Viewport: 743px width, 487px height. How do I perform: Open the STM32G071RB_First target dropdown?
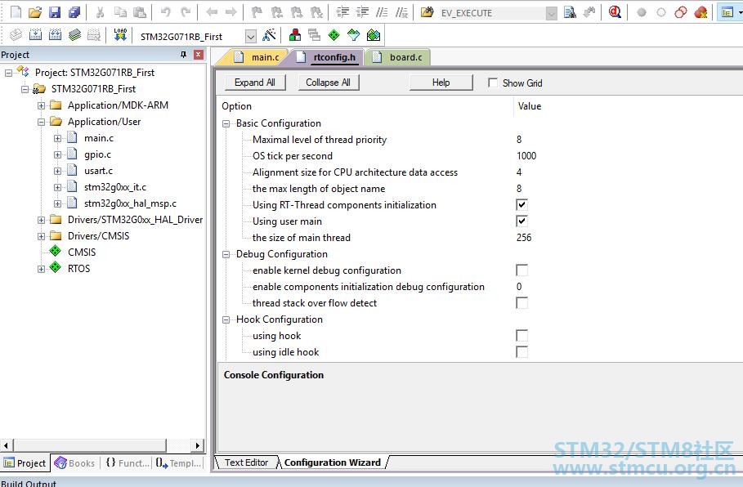pos(251,36)
